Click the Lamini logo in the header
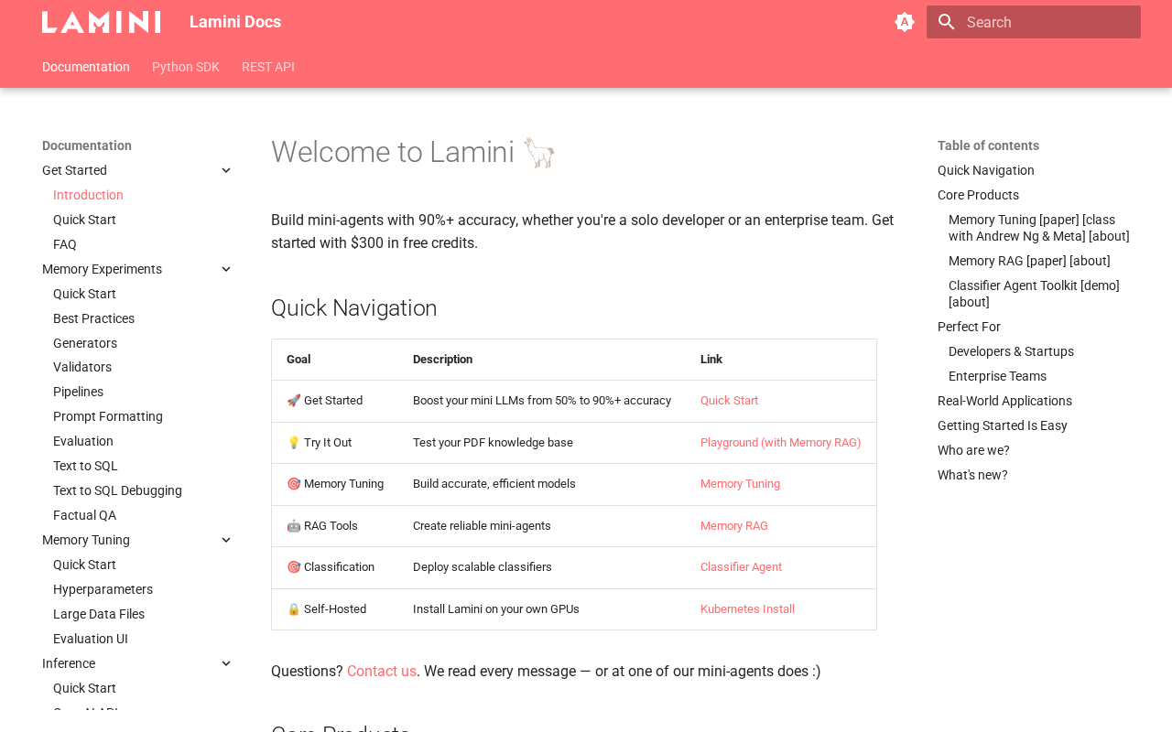 (101, 22)
